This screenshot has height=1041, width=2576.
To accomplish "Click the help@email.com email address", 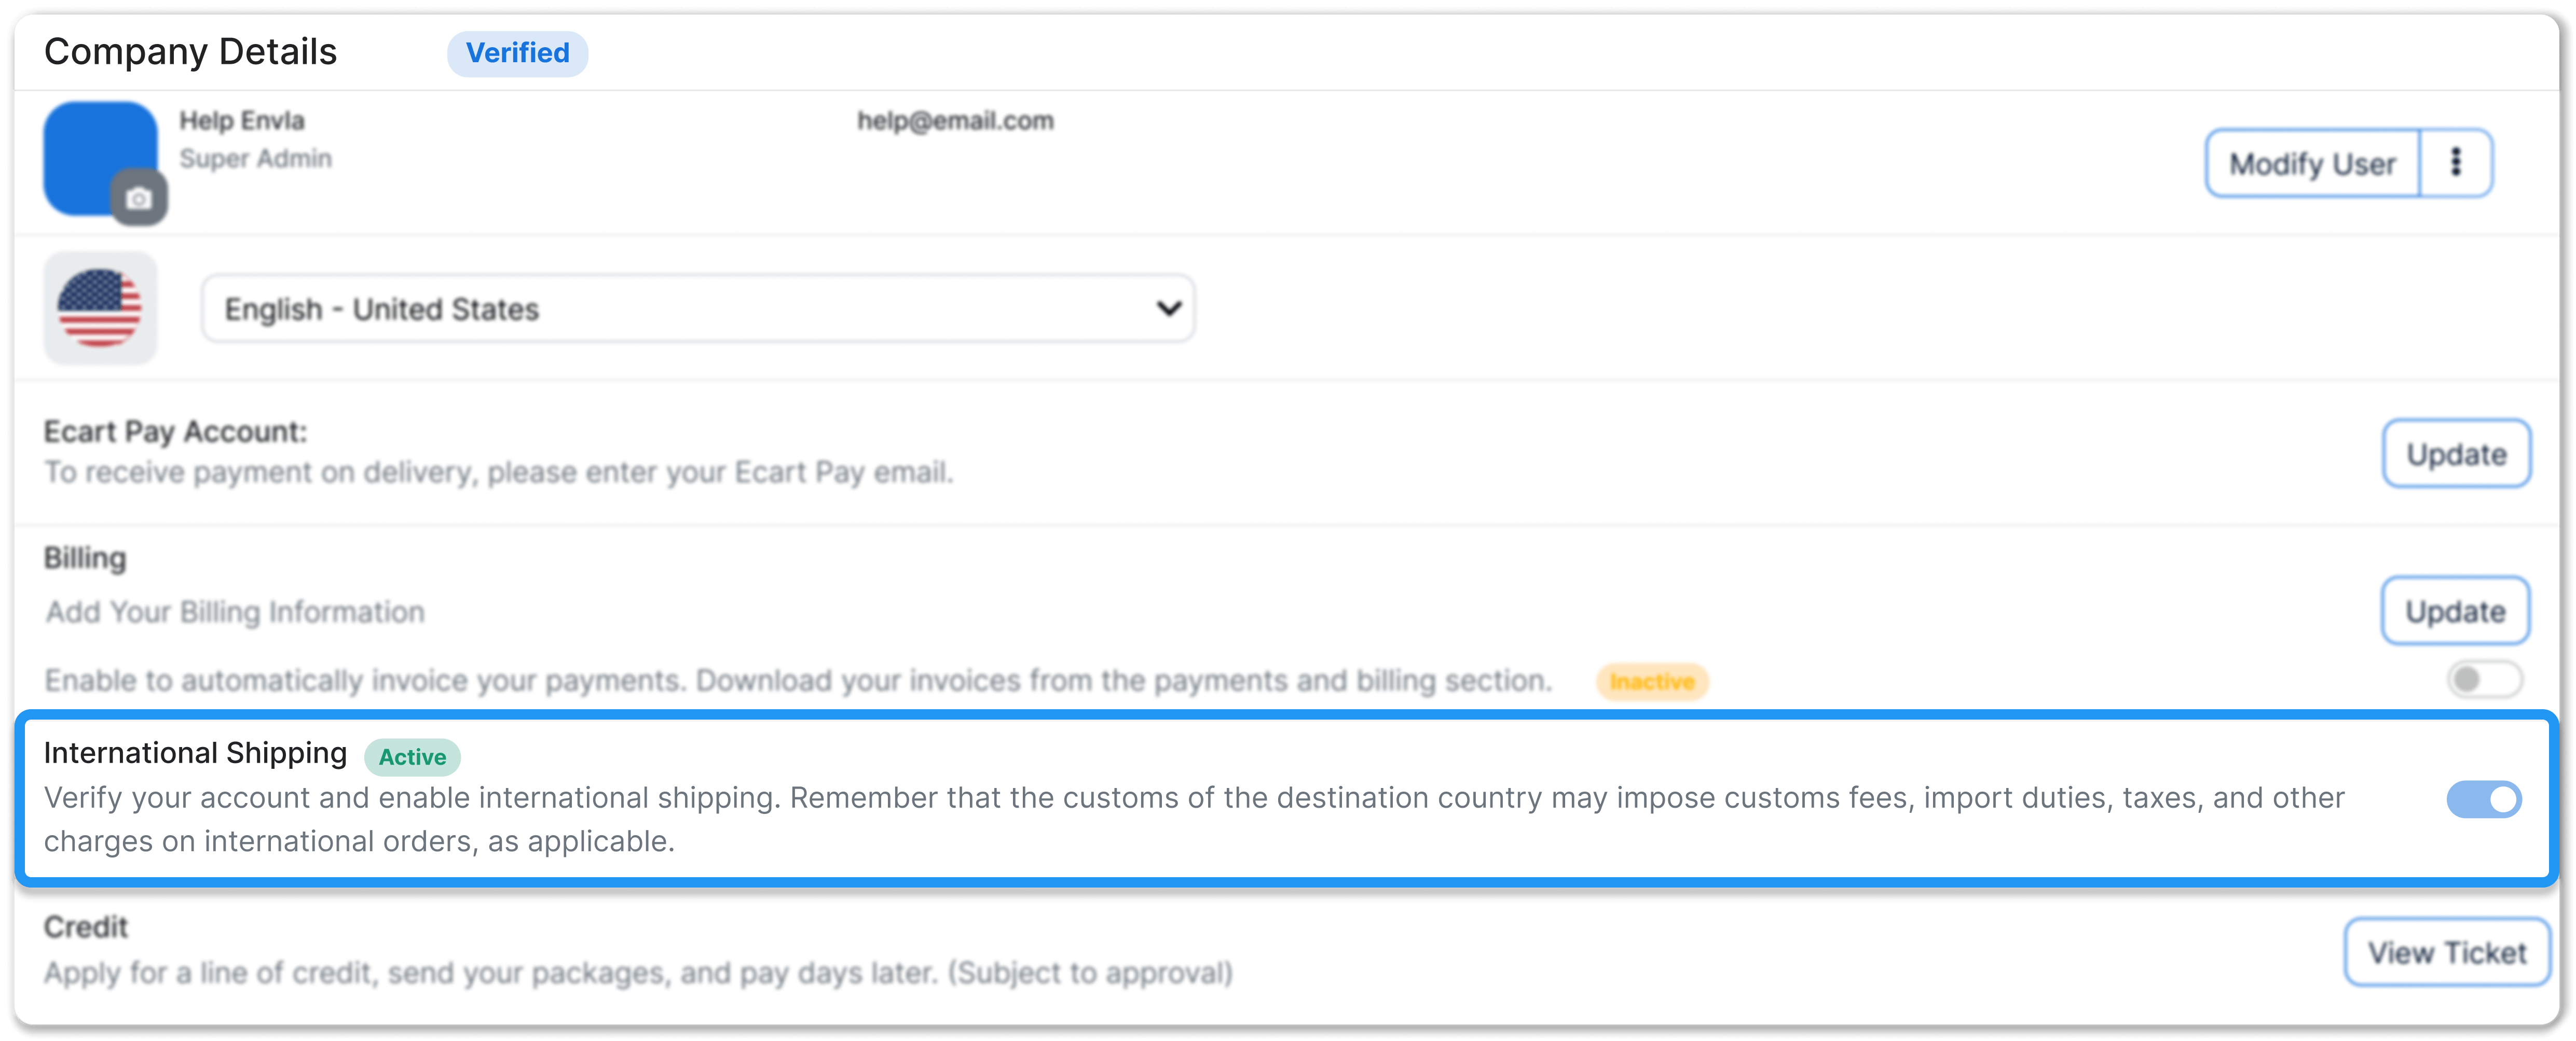I will tap(955, 121).
